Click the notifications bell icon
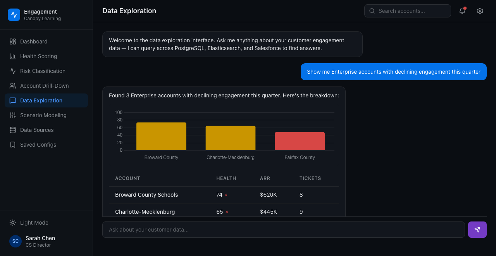496x256 pixels. tap(462, 11)
